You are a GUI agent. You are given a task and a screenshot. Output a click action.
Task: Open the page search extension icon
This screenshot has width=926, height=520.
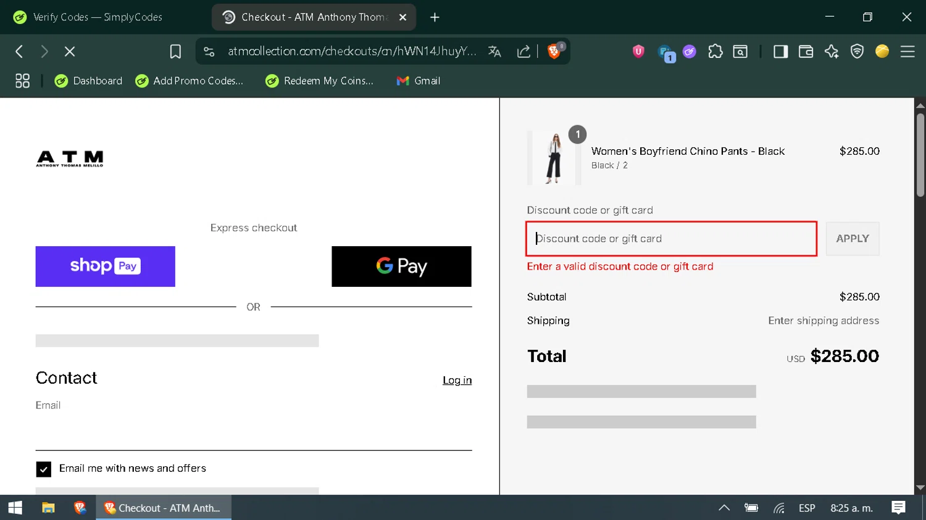[x=740, y=52]
